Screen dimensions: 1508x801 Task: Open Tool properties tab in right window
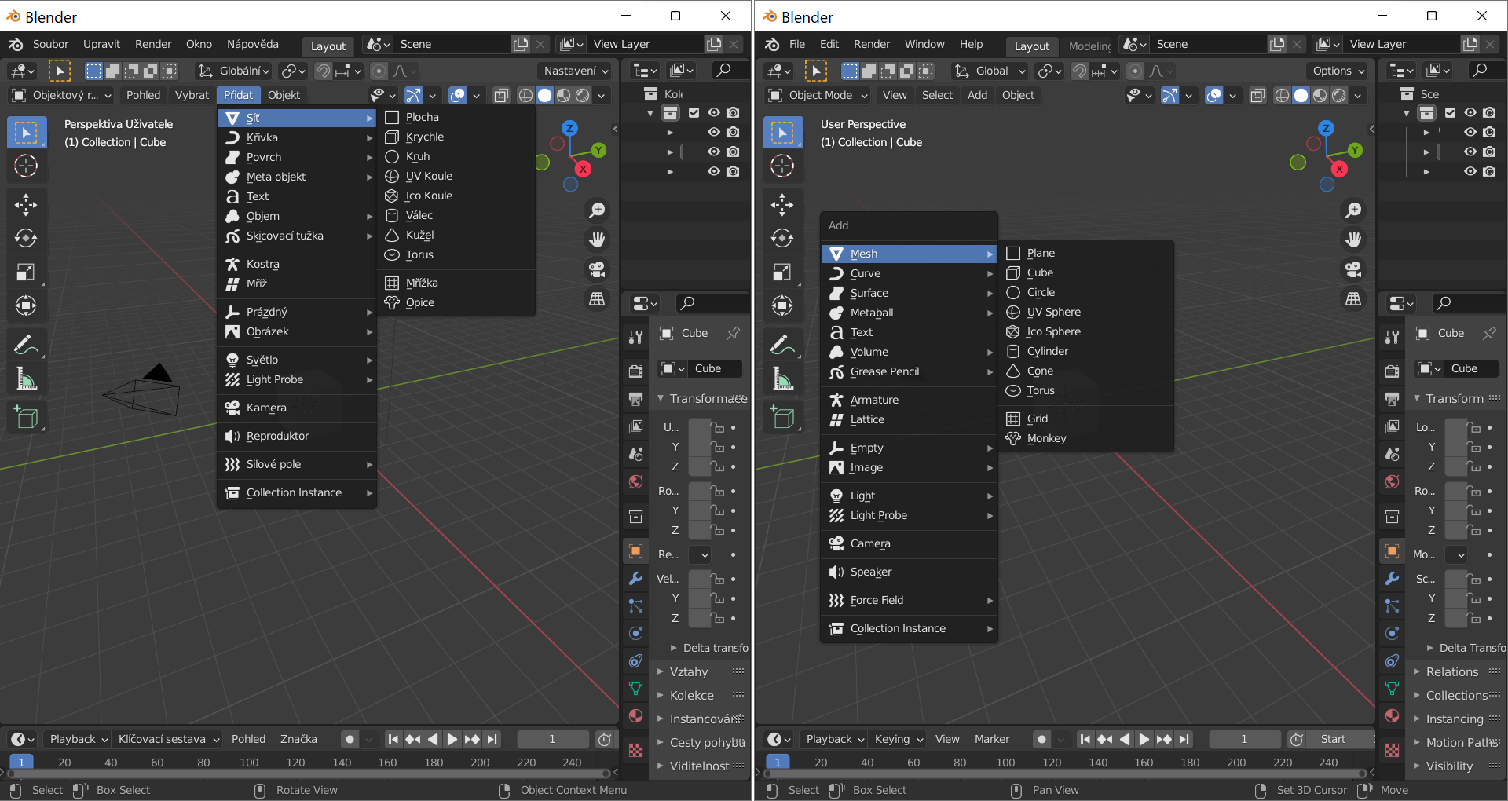(x=1392, y=337)
